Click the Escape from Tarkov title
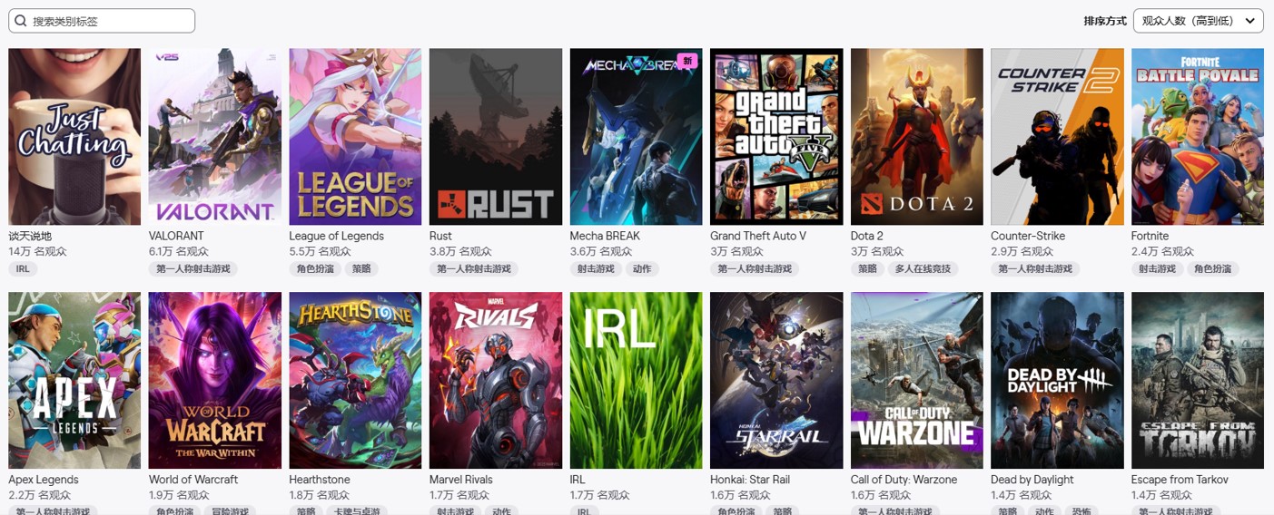Viewport: 1274px width, 515px height. tap(1180, 480)
